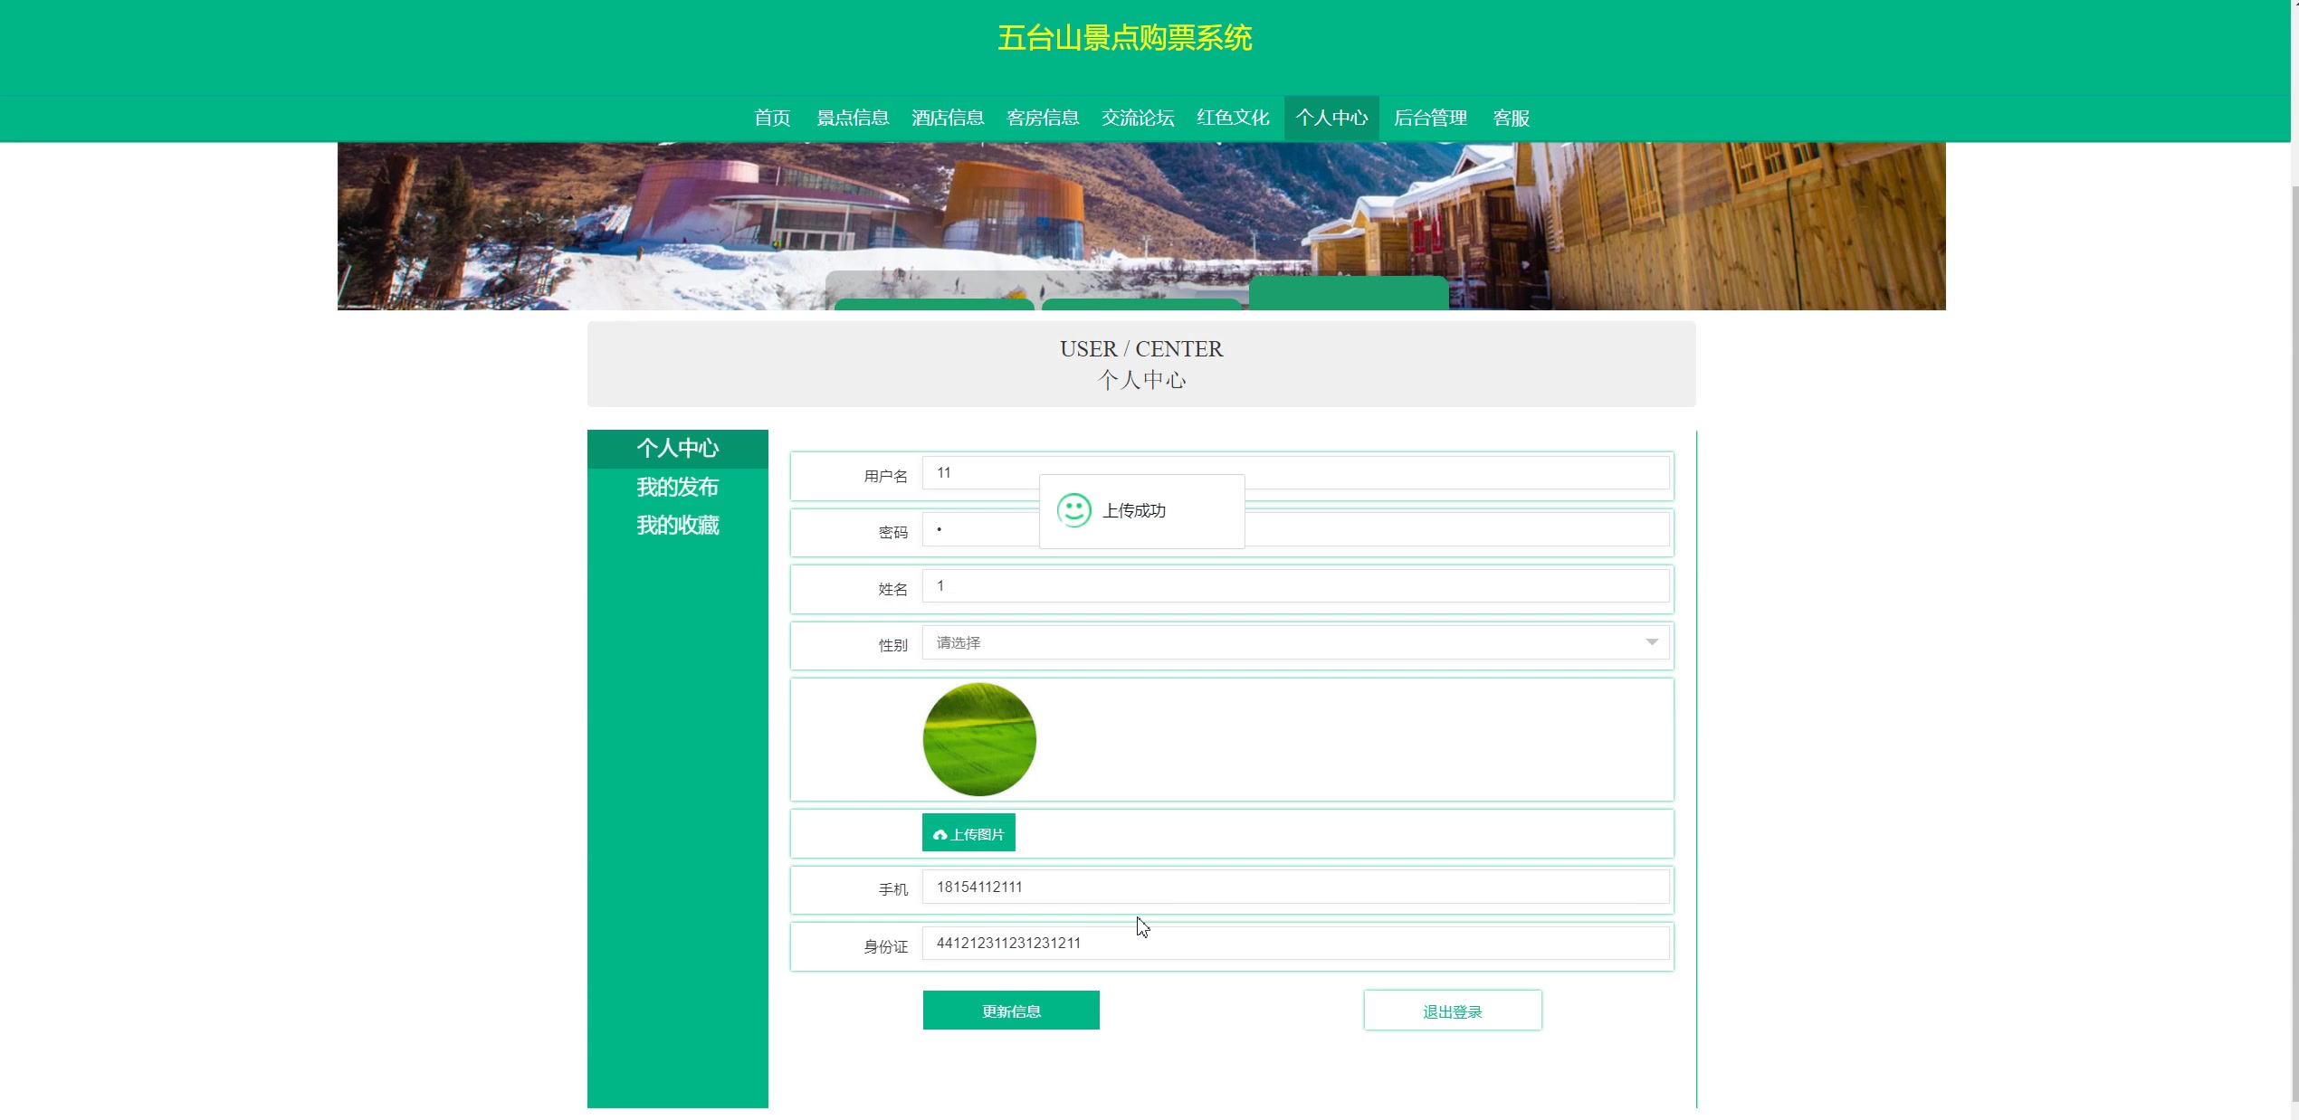Click the 退出登录 button
2299x1120 pixels.
point(1452,1011)
